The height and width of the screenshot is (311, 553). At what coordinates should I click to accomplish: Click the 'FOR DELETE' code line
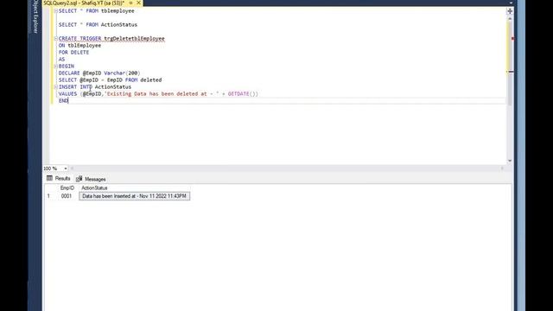coord(73,52)
